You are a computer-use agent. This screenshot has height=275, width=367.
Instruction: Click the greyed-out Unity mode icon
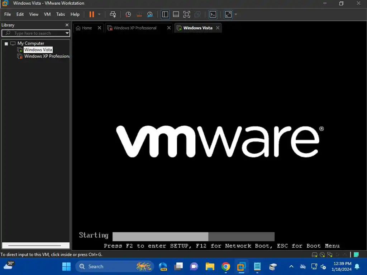(x=197, y=14)
